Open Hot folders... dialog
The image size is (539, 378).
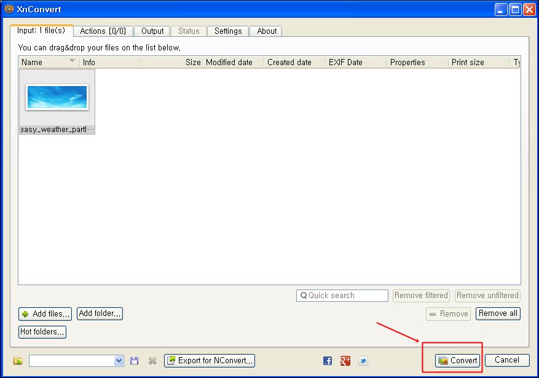pyautogui.click(x=42, y=332)
